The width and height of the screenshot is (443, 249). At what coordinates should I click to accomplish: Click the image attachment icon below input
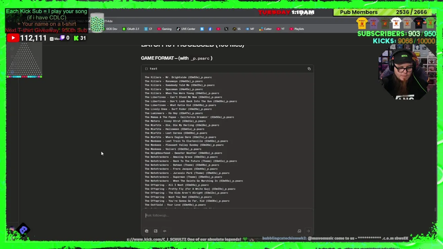(156, 231)
